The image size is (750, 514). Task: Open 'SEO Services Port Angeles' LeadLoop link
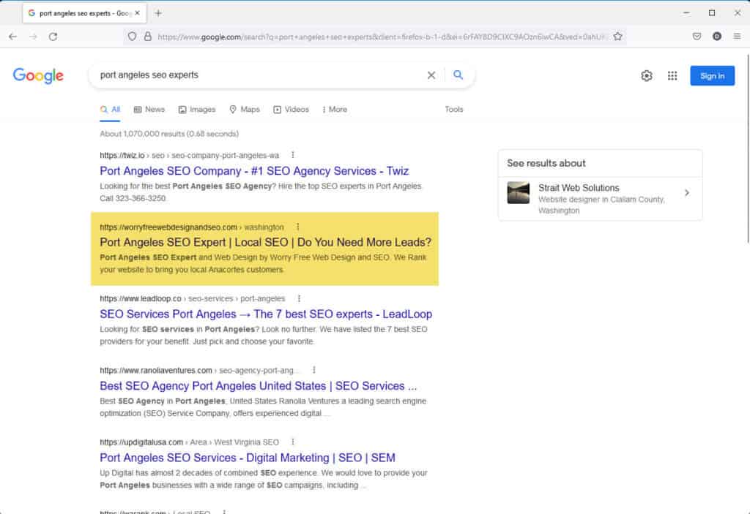(x=266, y=314)
